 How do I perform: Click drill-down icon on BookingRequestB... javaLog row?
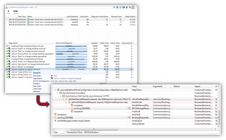click(x=129, y=118)
